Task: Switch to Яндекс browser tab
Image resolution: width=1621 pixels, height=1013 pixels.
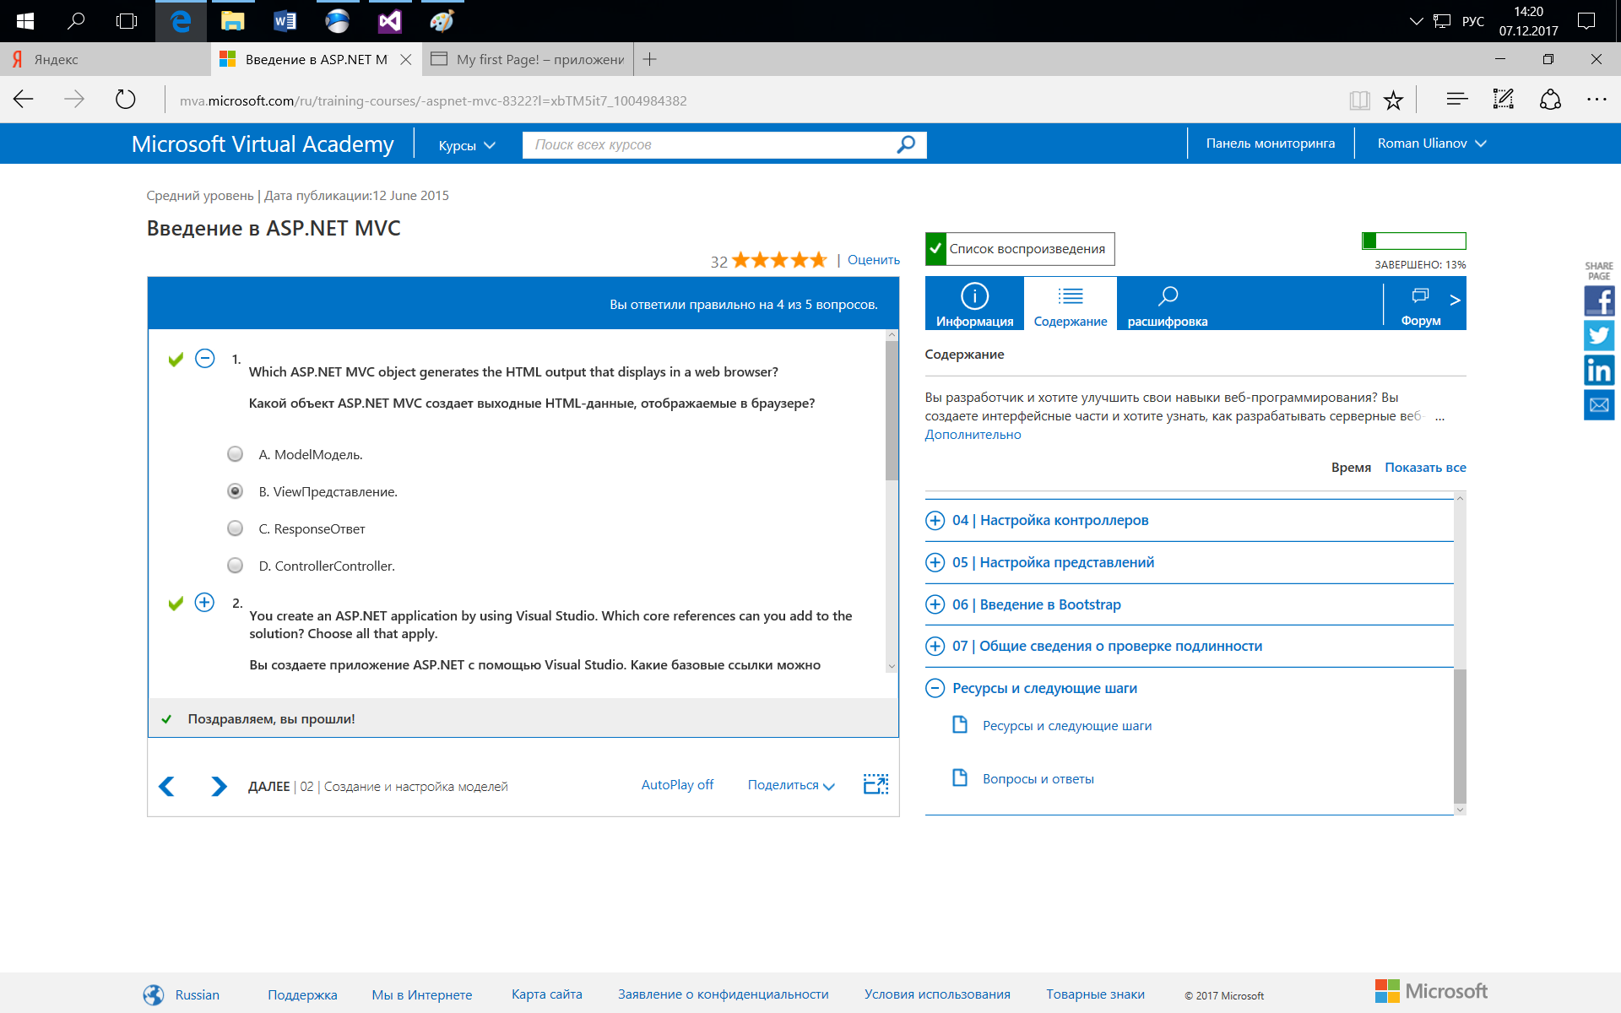Action: (105, 59)
